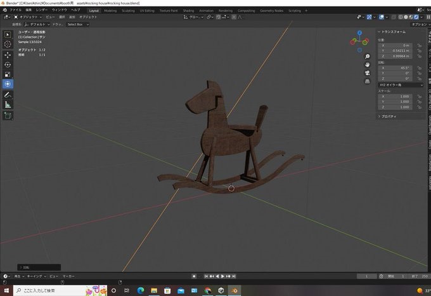Open the XYZ オイラー角 rotation mode dropdown
This screenshot has height=296, width=431.
[x=401, y=85]
